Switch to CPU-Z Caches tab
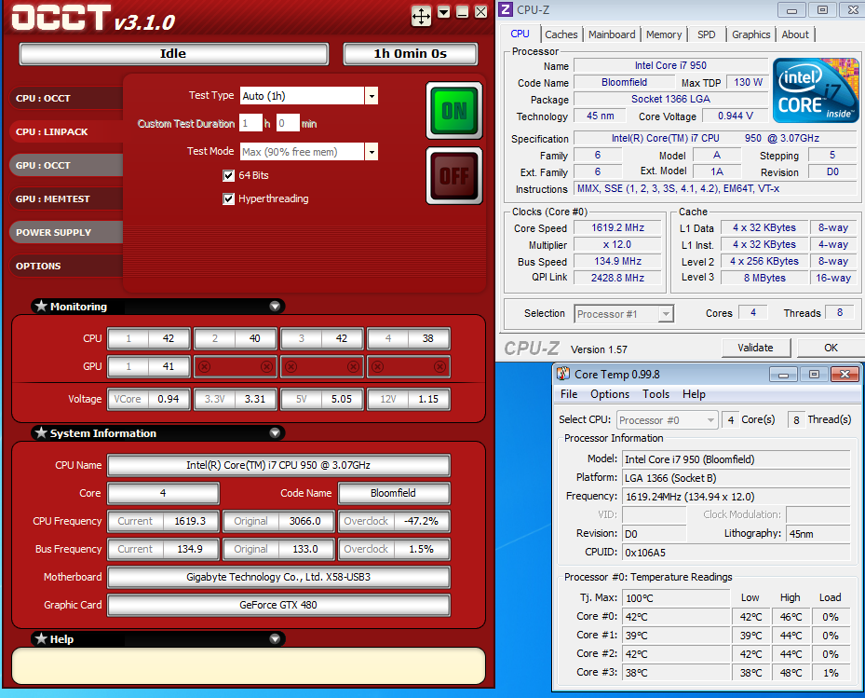 [x=561, y=34]
